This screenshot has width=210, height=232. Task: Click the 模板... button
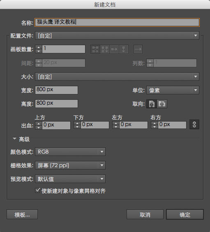[22, 214]
